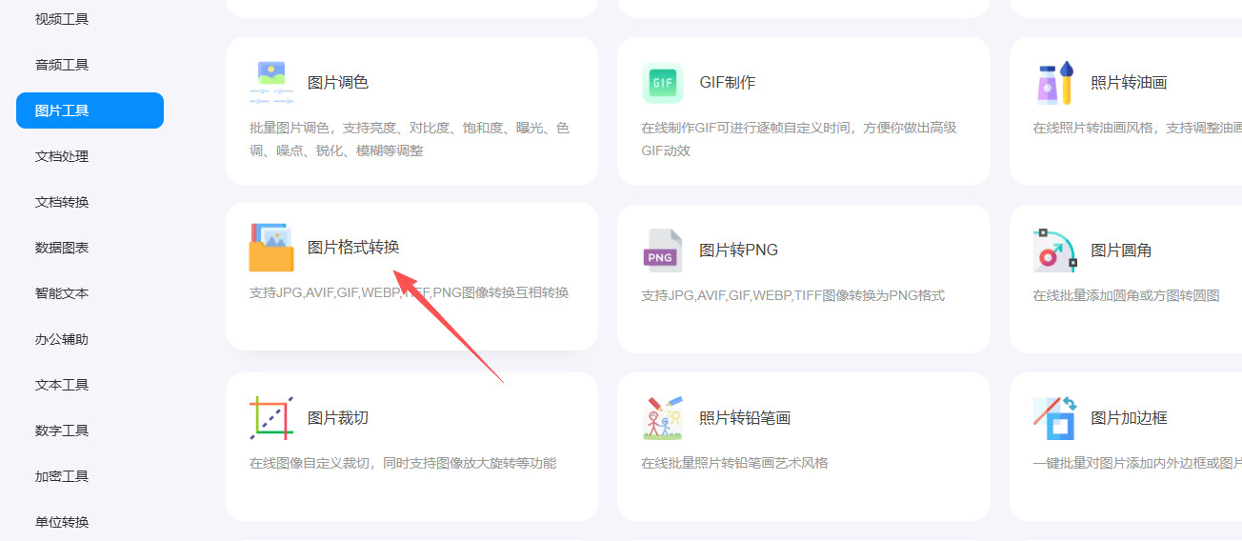This screenshot has height=541, width=1242.
Task: Open the 图片转PNG tool title
Action: (739, 250)
